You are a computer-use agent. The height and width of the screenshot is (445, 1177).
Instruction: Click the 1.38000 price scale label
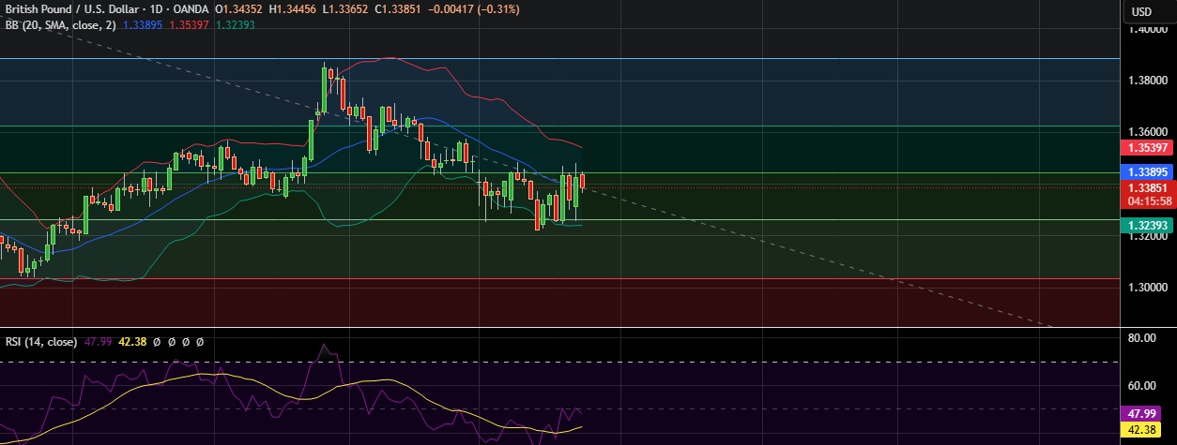pos(1148,81)
